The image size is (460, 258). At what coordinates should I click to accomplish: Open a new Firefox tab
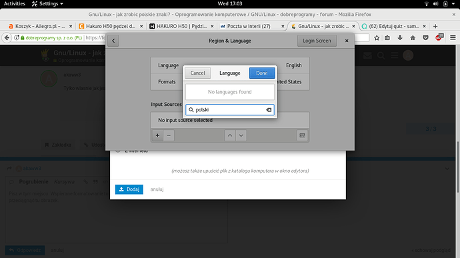tap(435, 26)
